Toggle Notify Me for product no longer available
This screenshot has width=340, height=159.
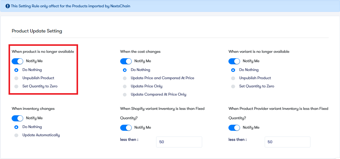coord(17,61)
